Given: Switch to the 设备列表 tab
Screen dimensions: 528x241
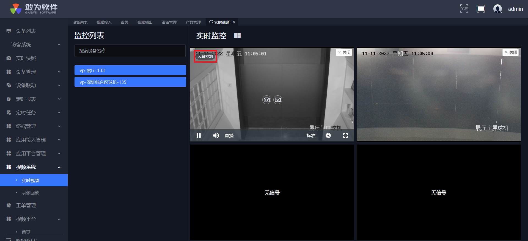Looking at the screenshot, I should [x=80, y=22].
